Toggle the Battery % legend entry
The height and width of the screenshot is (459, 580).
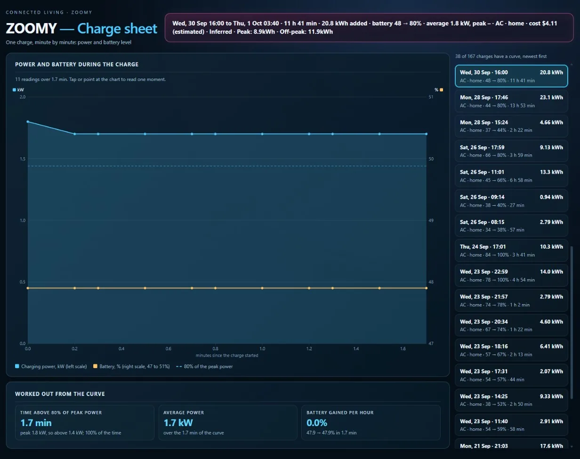(x=131, y=366)
